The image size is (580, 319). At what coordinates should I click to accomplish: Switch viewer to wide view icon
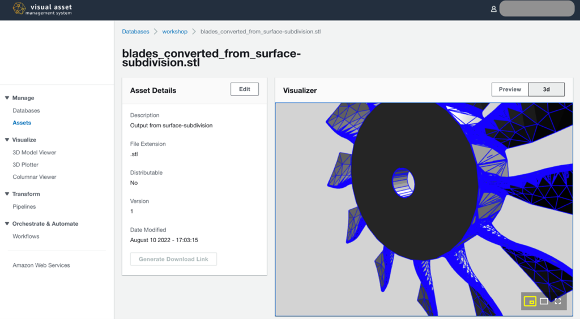[x=544, y=301]
